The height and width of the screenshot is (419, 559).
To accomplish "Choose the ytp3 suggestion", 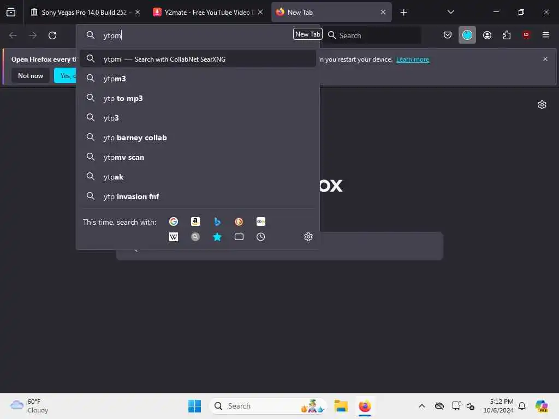I will click(x=198, y=118).
